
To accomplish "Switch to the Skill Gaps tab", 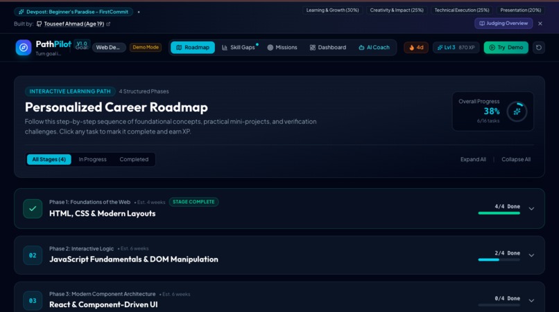I will point(239,47).
